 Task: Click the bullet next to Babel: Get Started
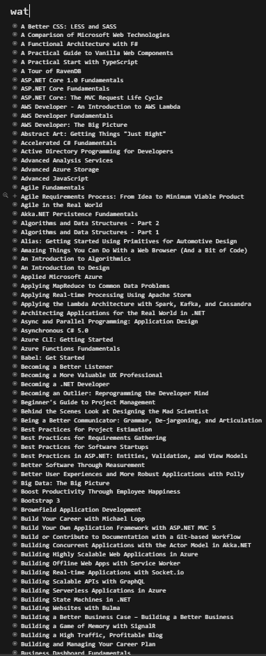coord(15,357)
